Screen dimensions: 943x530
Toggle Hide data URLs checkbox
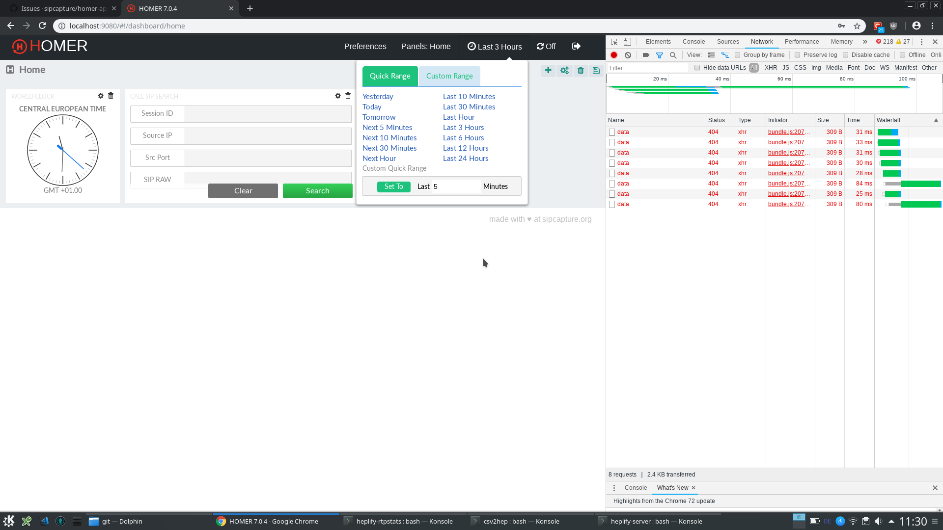pyautogui.click(x=697, y=68)
